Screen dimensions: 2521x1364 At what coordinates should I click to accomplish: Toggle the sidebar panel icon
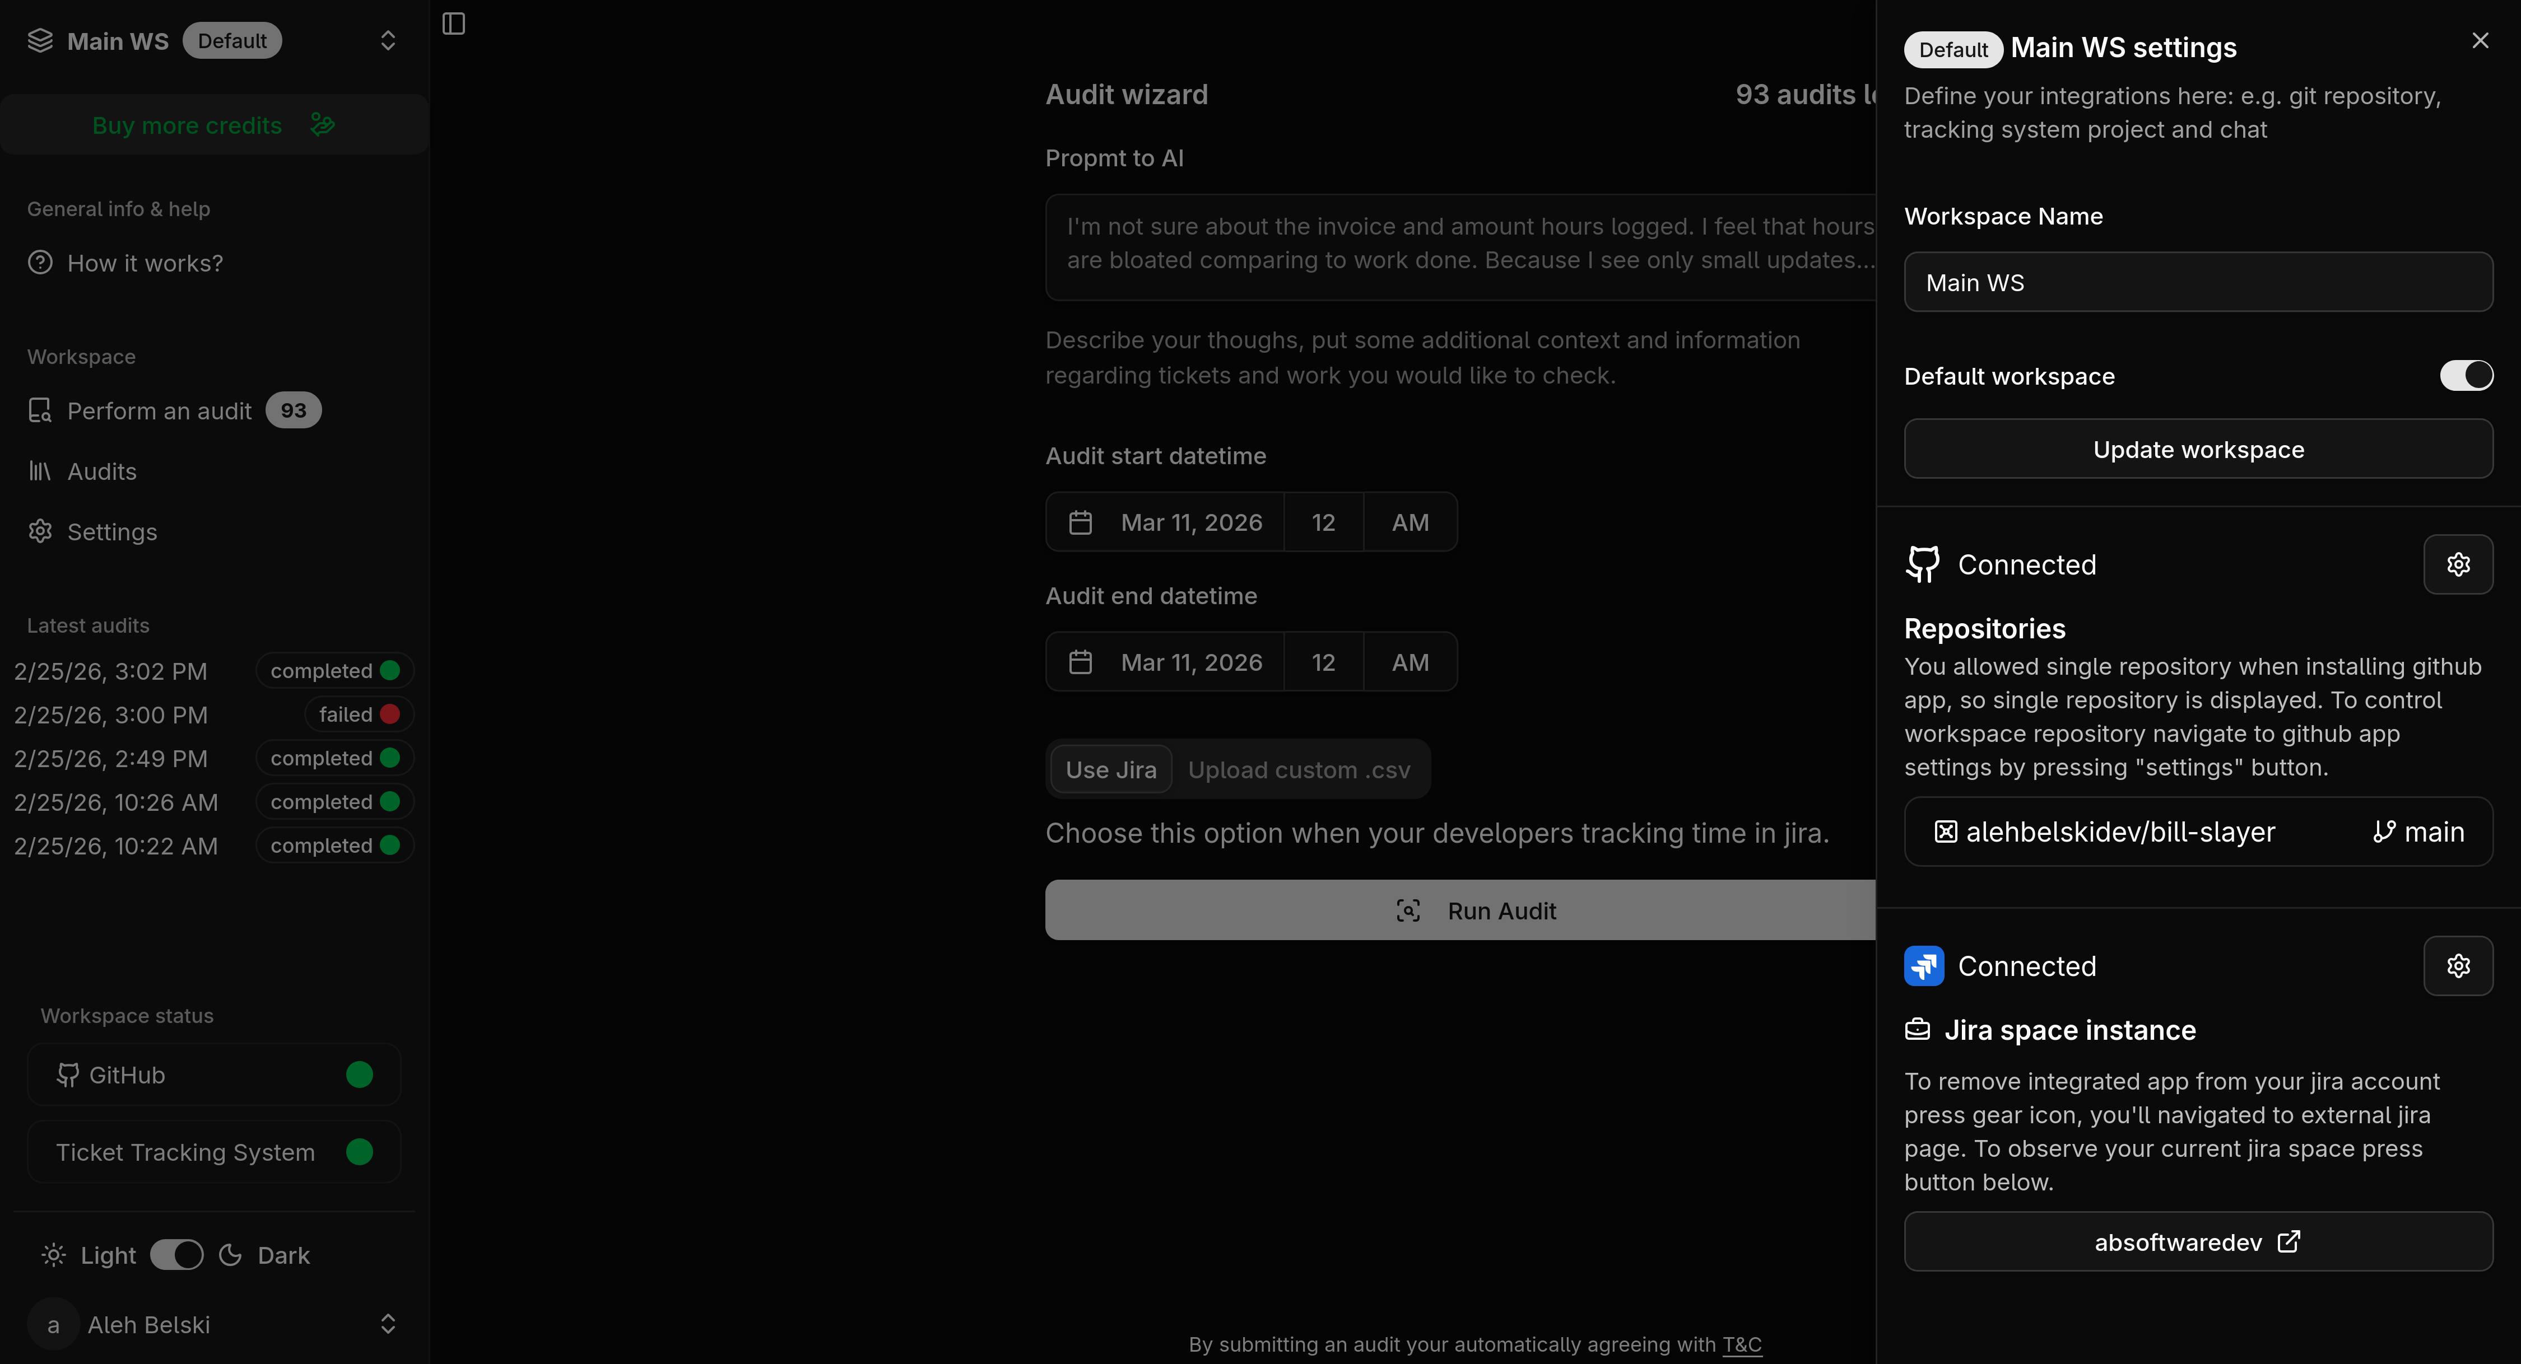click(453, 24)
